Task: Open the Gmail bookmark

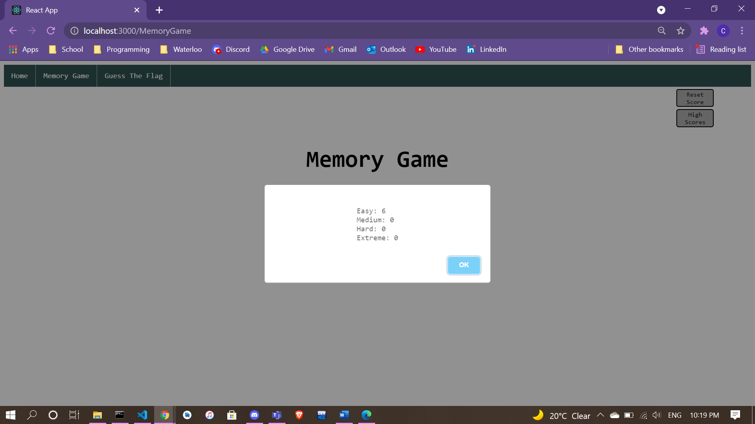Action: pyautogui.click(x=341, y=49)
